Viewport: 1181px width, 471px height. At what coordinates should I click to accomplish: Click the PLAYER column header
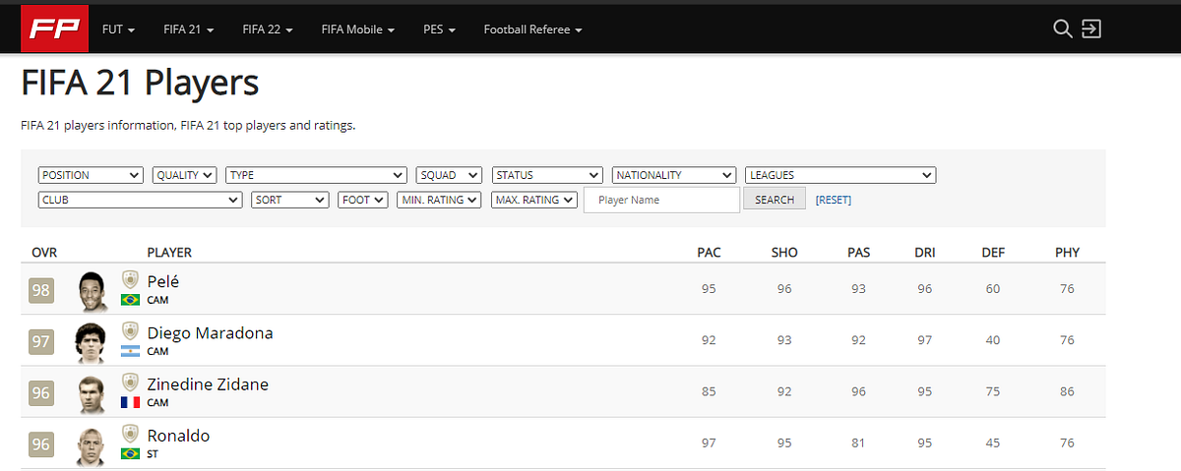169,253
